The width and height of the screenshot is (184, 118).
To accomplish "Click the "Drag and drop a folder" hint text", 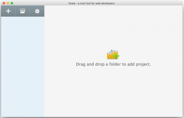I will point(113,64).
